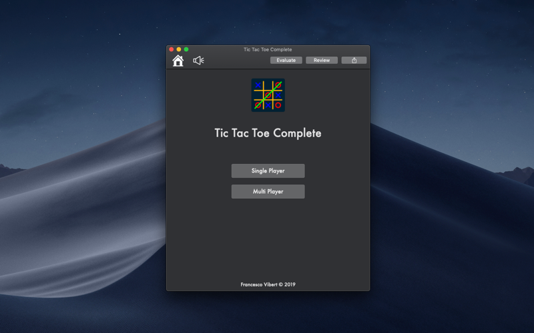Choose the Multi Player mode
The height and width of the screenshot is (333, 534).
click(268, 192)
